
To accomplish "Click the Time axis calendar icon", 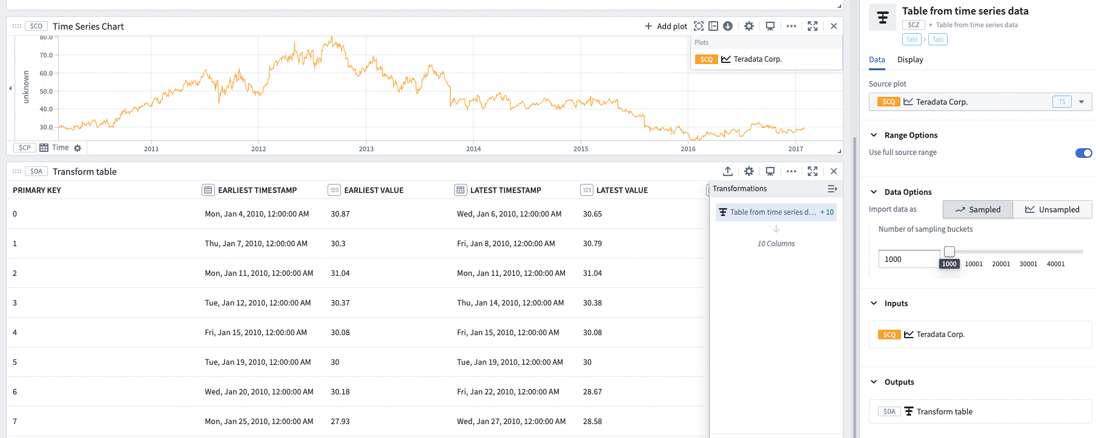I will tap(44, 148).
